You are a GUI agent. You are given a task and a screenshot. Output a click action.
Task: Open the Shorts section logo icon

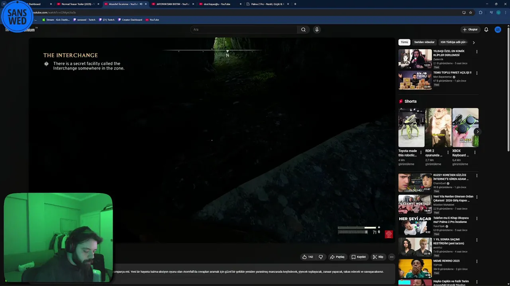pos(401,101)
